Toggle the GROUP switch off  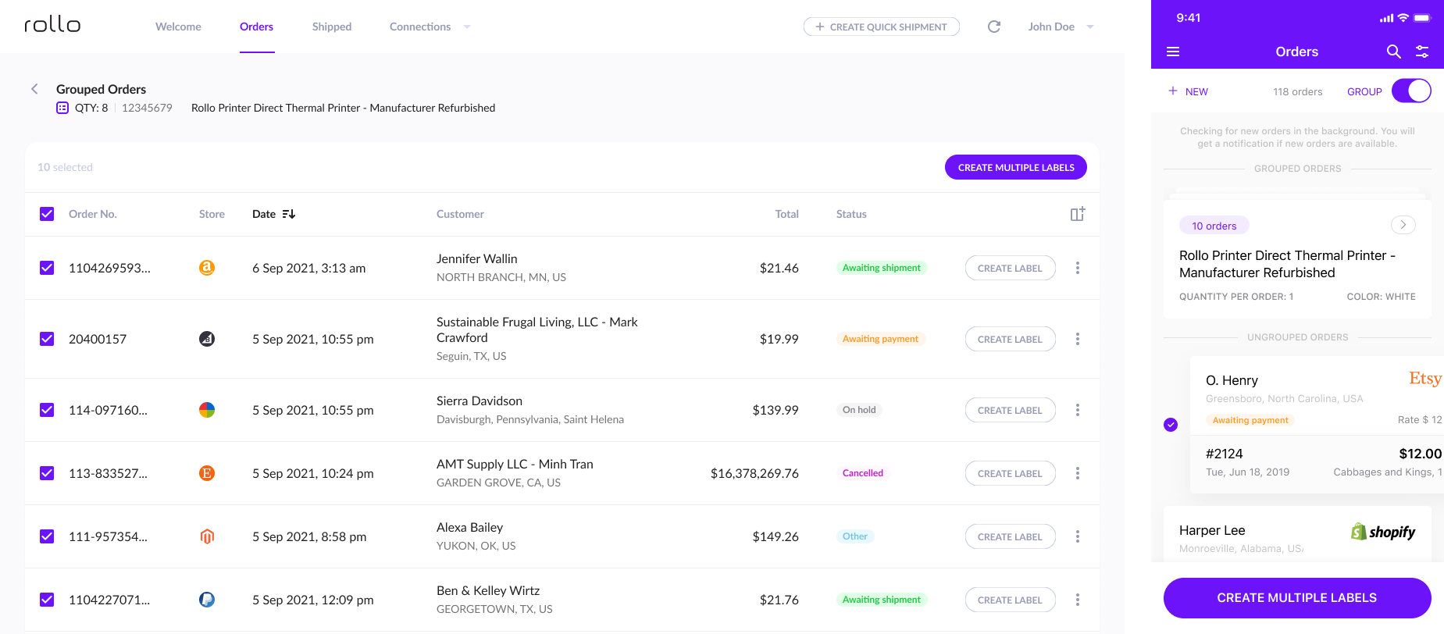(x=1411, y=91)
